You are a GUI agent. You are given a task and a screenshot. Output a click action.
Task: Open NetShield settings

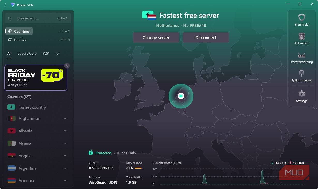pos(301,19)
